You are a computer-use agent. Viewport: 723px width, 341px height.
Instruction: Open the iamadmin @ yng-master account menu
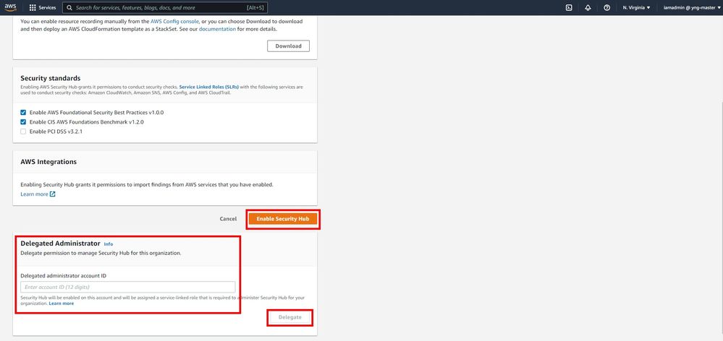tap(692, 8)
